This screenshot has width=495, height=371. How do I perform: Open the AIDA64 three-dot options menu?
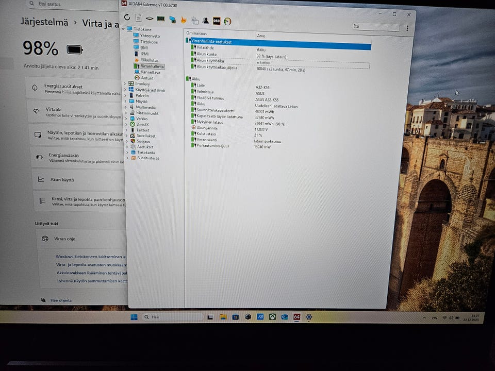pyautogui.click(x=407, y=28)
